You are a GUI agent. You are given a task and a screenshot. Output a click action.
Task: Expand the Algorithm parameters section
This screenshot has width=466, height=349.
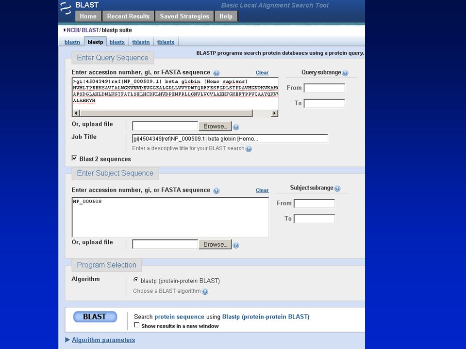[103, 340]
